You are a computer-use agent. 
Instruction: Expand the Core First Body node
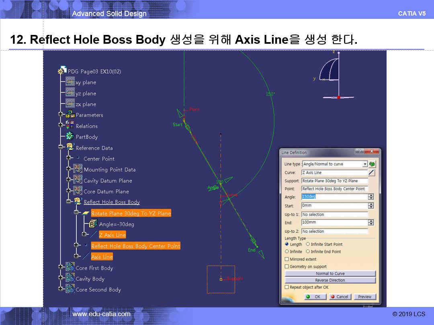(61, 267)
